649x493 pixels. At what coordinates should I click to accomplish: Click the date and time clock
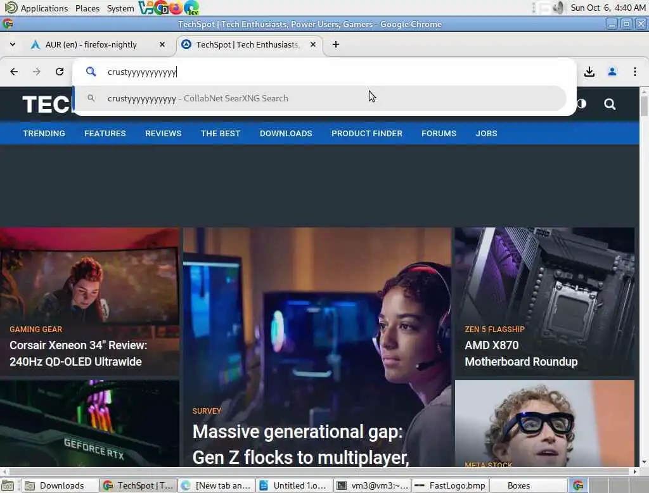point(608,8)
